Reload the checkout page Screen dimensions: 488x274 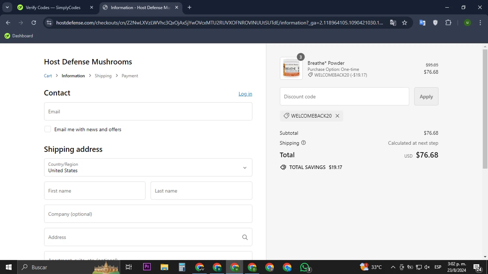click(x=34, y=23)
